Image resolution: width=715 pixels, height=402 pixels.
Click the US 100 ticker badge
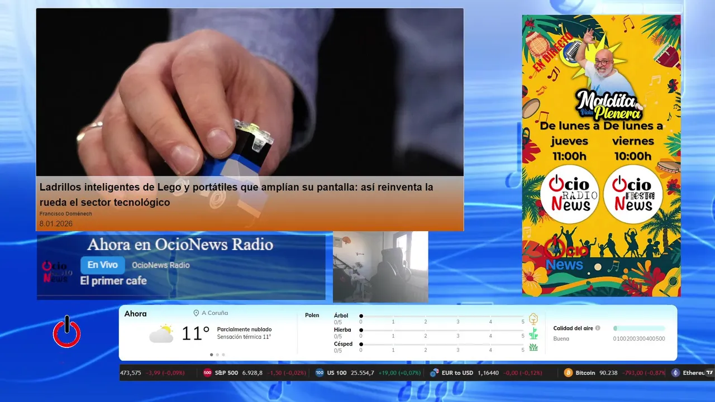click(x=320, y=372)
